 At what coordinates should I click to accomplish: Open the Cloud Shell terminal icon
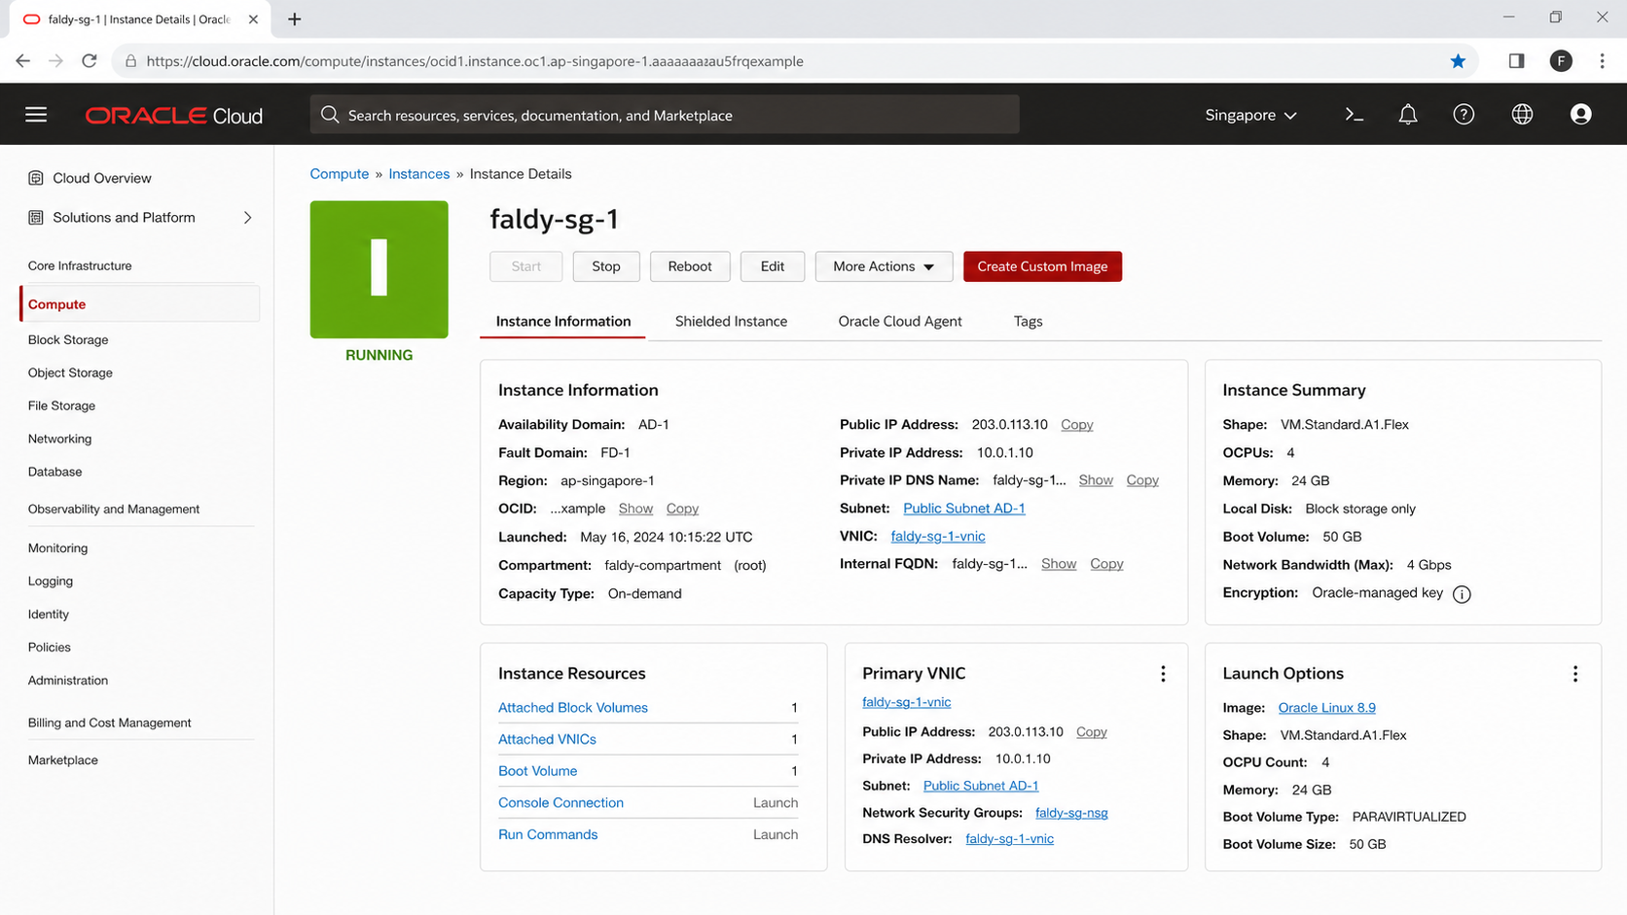(x=1354, y=115)
